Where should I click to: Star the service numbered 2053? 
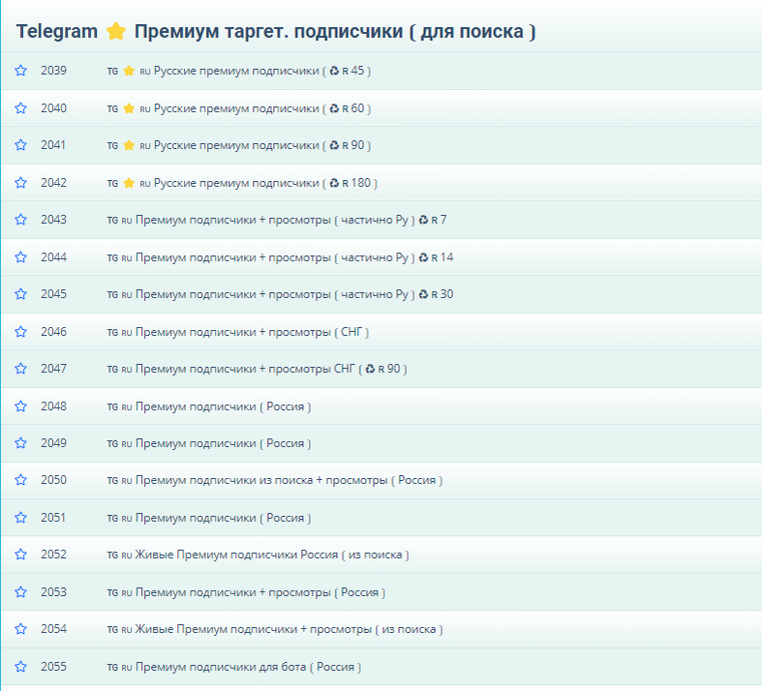(x=21, y=592)
